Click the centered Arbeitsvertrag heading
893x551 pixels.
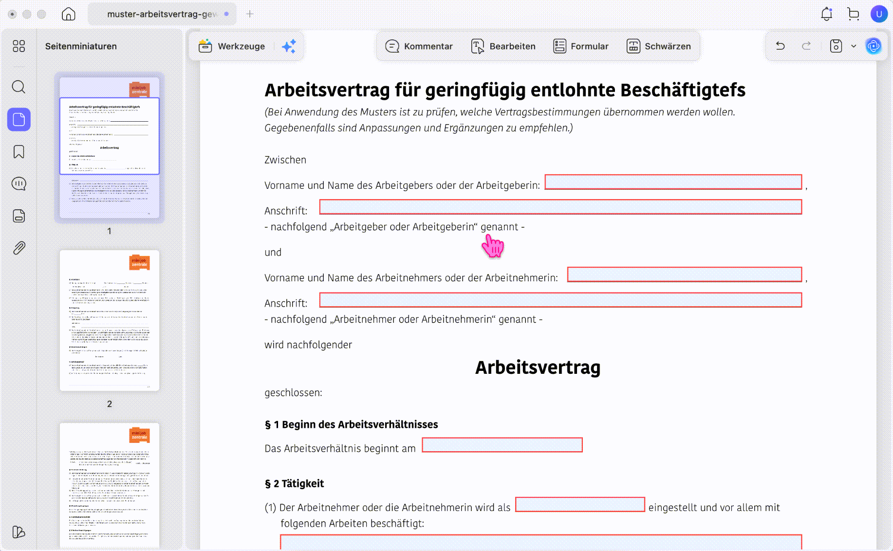tap(538, 367)
